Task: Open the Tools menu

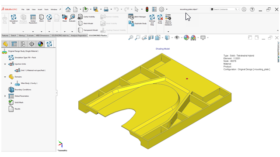Action: pos(46,10)
